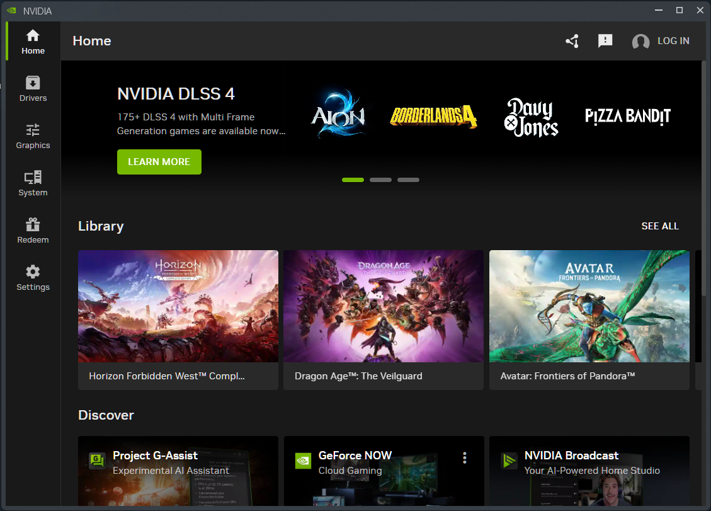This screenshot has height=511, width=711.
Task: Open the GeForce NOW card title
Action: pos(355,456)
